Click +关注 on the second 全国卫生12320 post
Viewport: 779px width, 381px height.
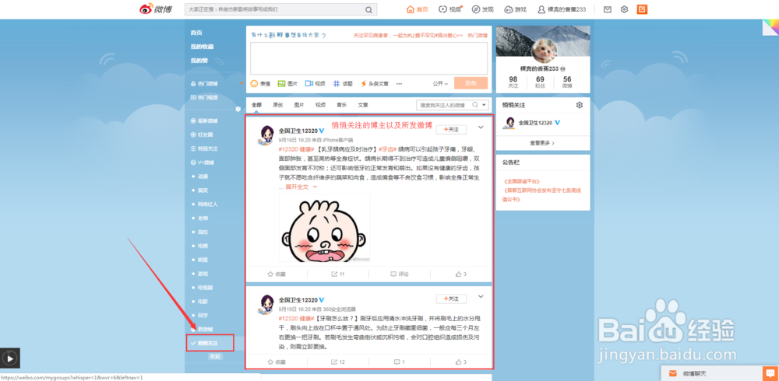451,299
